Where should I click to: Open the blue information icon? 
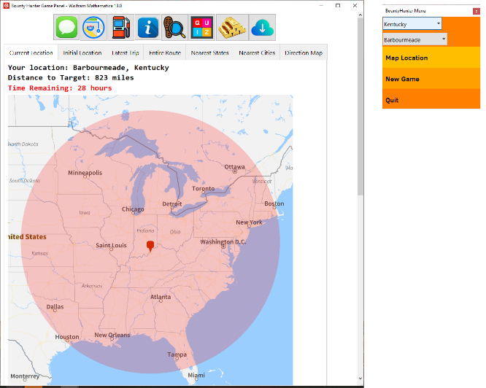pos(148,28)
